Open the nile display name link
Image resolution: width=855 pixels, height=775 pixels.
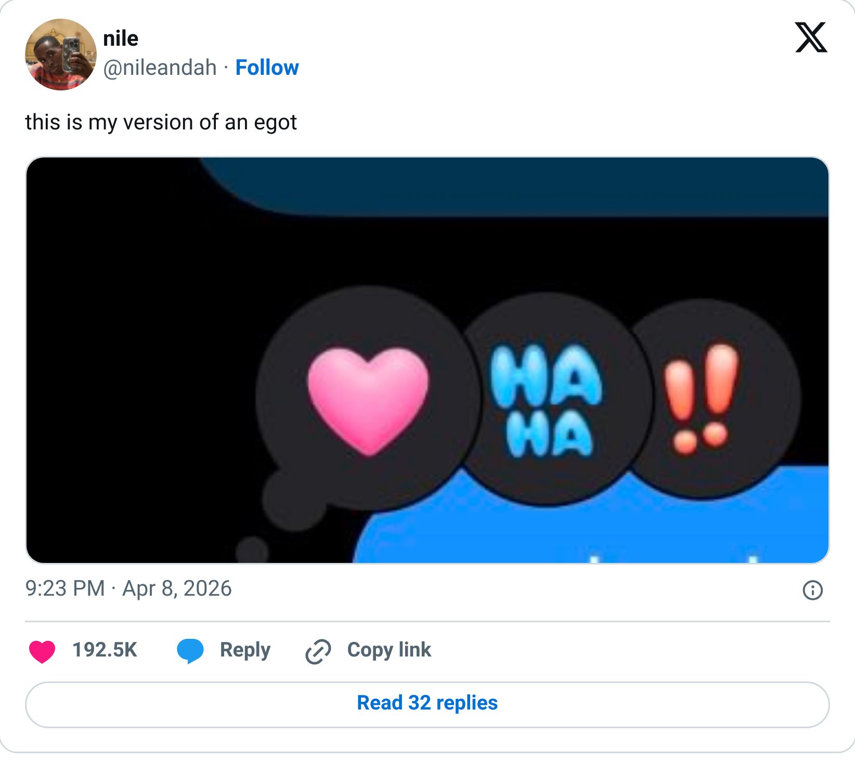(121, 38)
